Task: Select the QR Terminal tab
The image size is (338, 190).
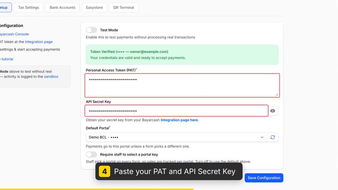Action: click(124, 7)
